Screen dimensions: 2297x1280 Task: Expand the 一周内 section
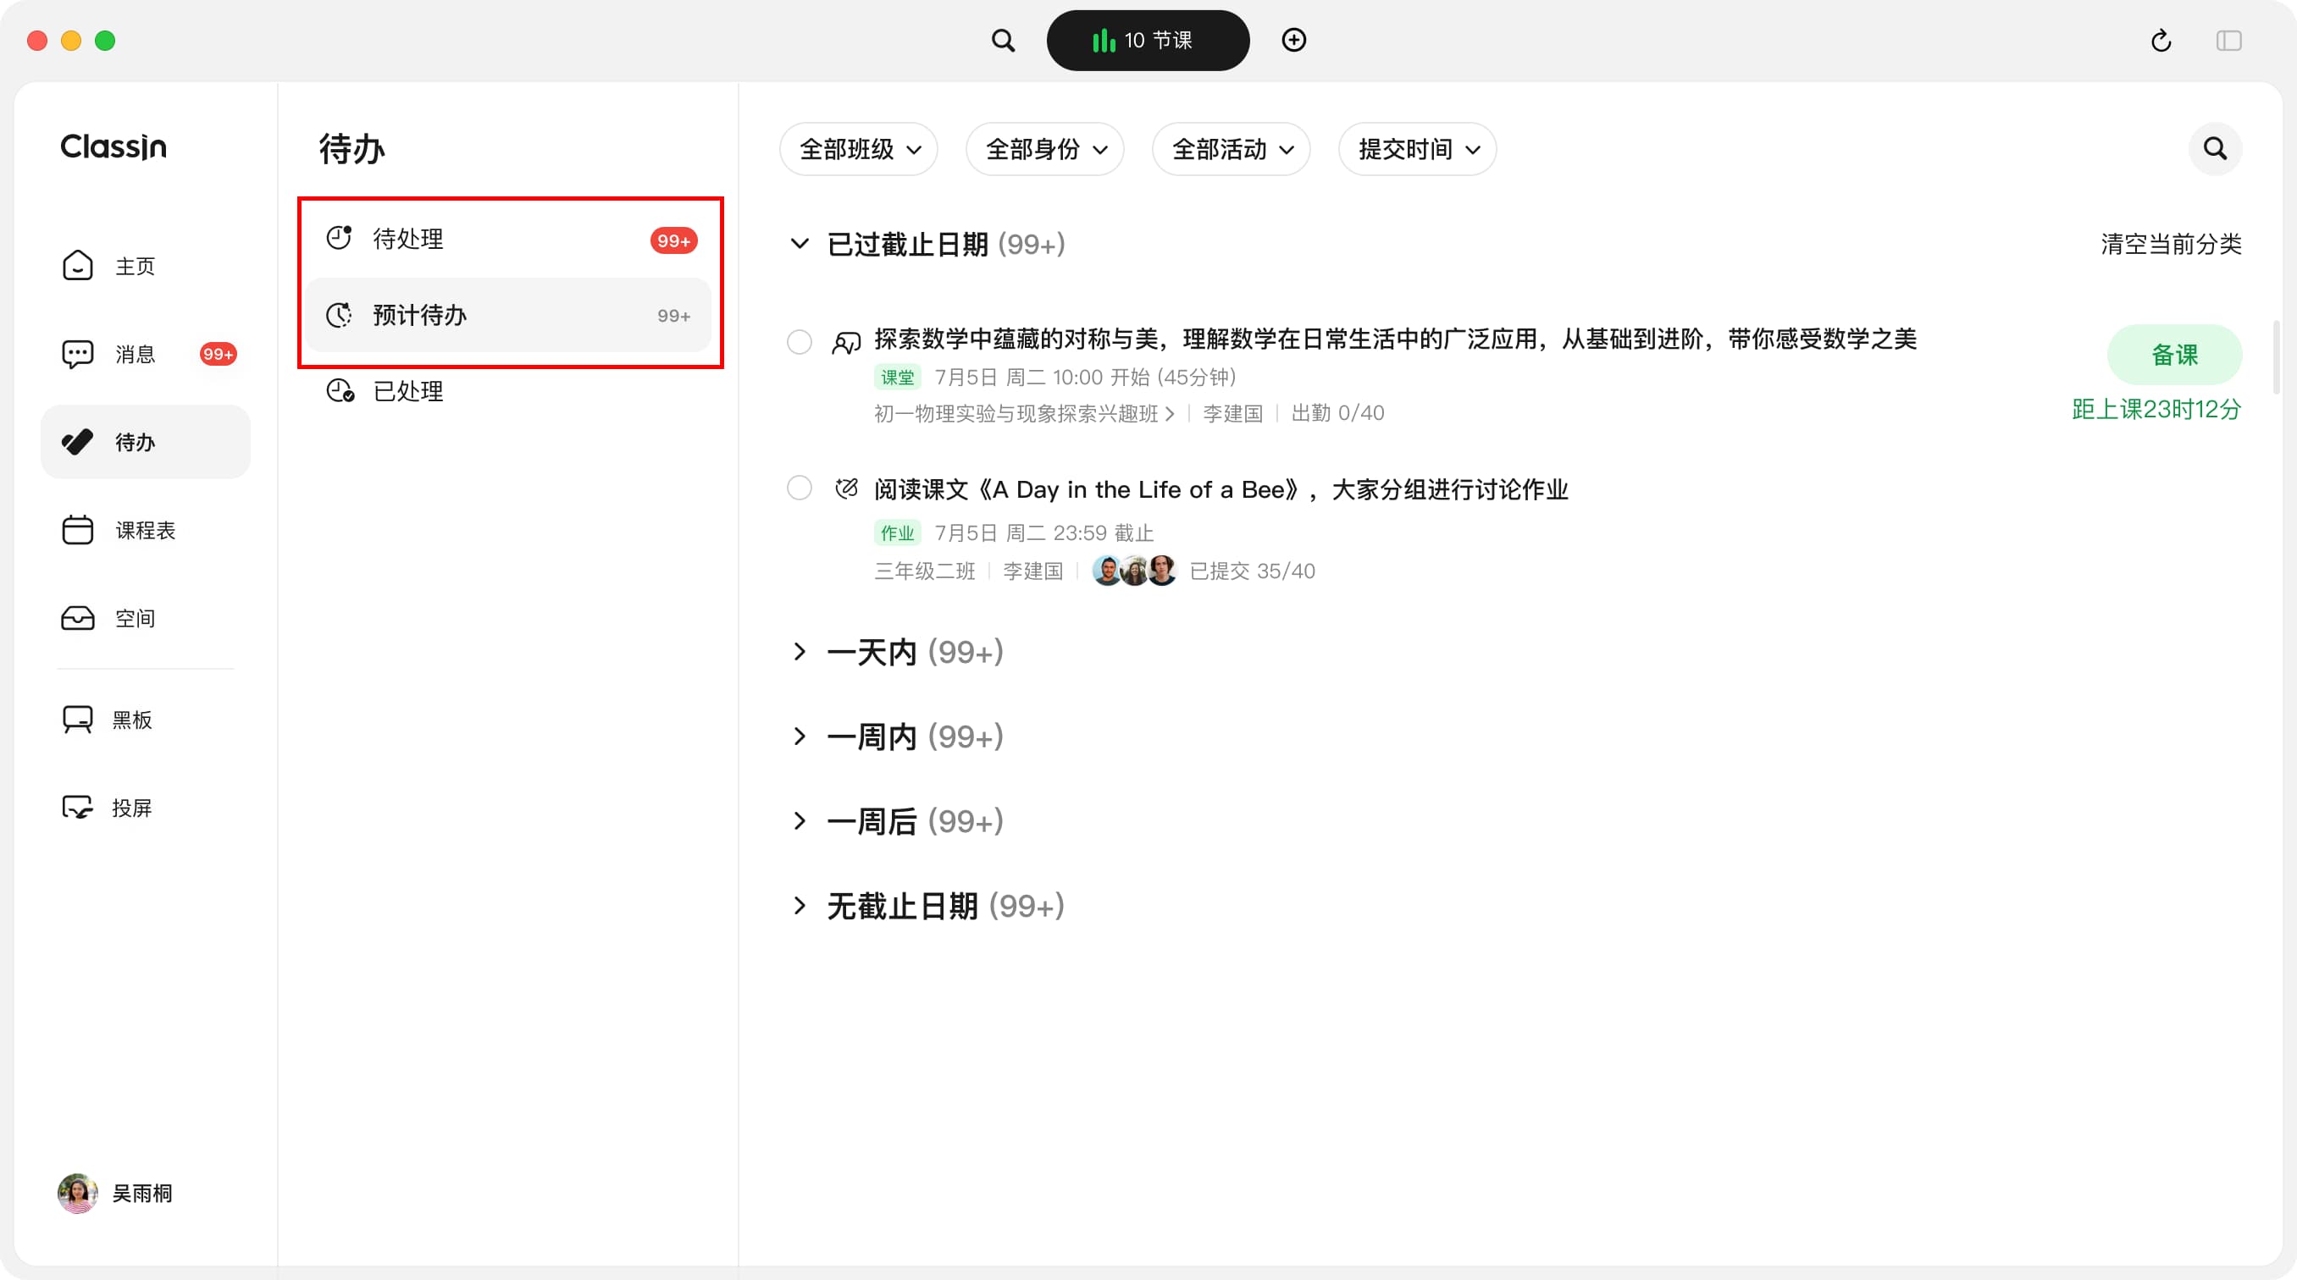[800, 737]
